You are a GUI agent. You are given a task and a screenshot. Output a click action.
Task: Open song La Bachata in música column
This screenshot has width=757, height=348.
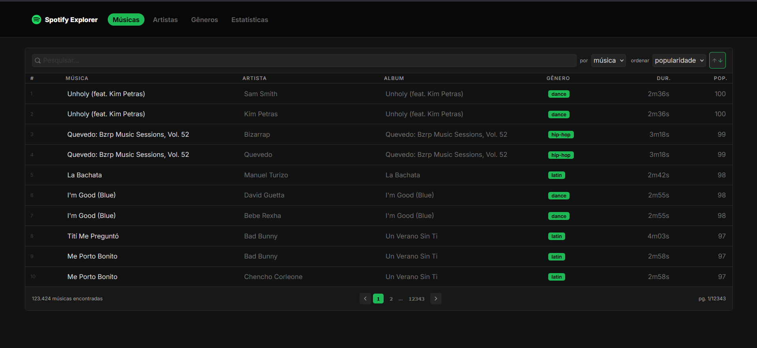coord(84,175)
